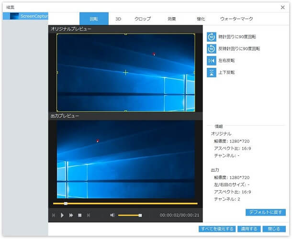
Task: Click the 左/右目のサイズ: - text
Action: pos(232,185)
